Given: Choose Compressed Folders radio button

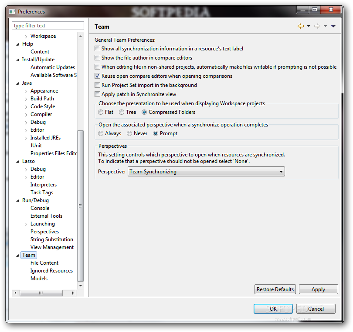Looking at the screenshot, I should pos(144,112).
